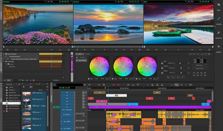
Task: Click the eyedropper beside the third color wheel
Action: (x=158, y=79)
